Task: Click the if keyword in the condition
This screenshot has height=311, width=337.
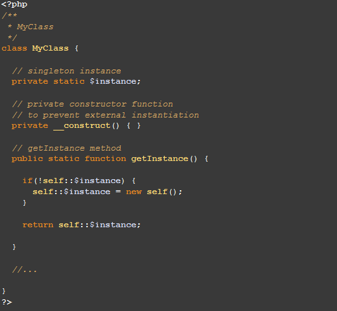Action: [27, 180]
